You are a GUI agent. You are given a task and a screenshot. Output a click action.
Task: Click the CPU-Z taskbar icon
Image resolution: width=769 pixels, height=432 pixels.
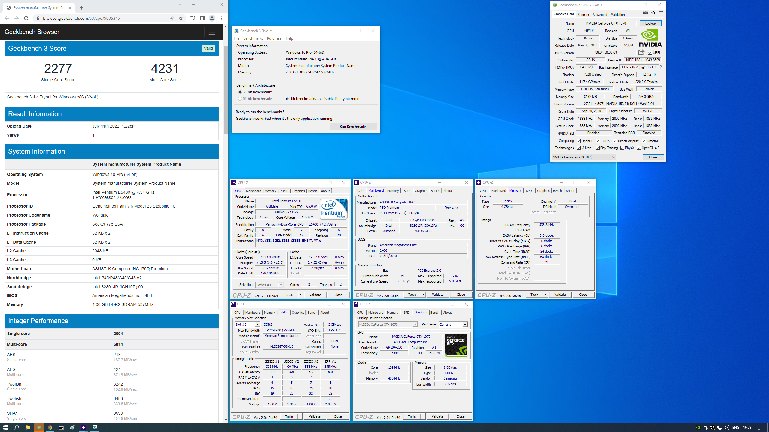pyautogui.click(x=83, y=427)
